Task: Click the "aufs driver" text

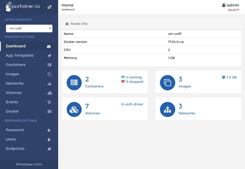Action: tap(134, 104)
